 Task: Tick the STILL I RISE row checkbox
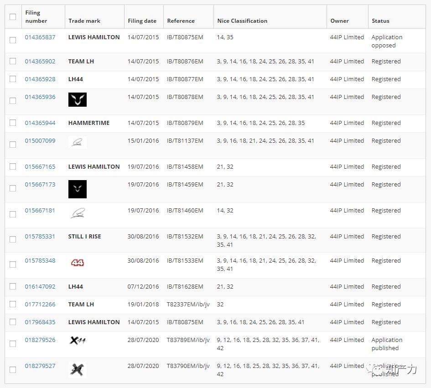coord(13,239)
